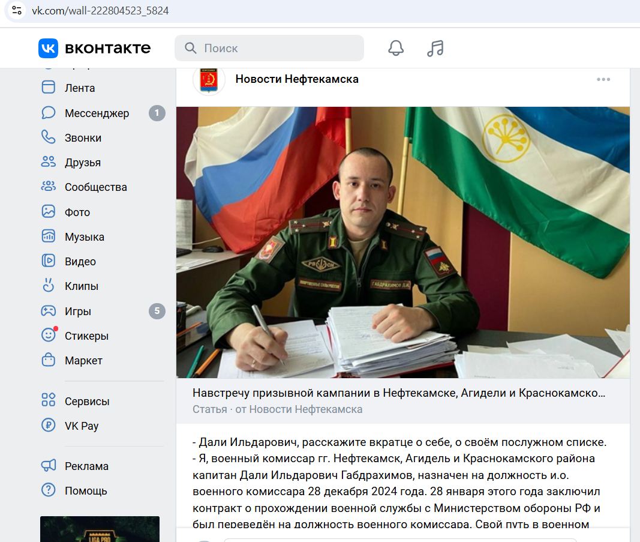Open browser site information icon in address bar
The width and height of the screenshot is (640, 542).
tap(17, 10)
